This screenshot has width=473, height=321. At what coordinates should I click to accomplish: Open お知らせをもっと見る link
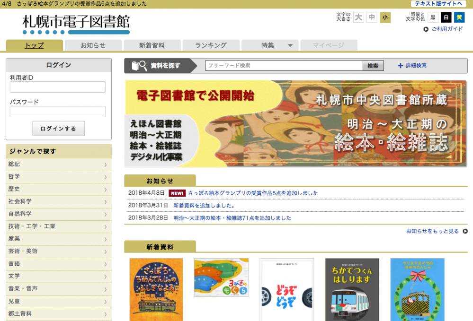pos(432,231)
